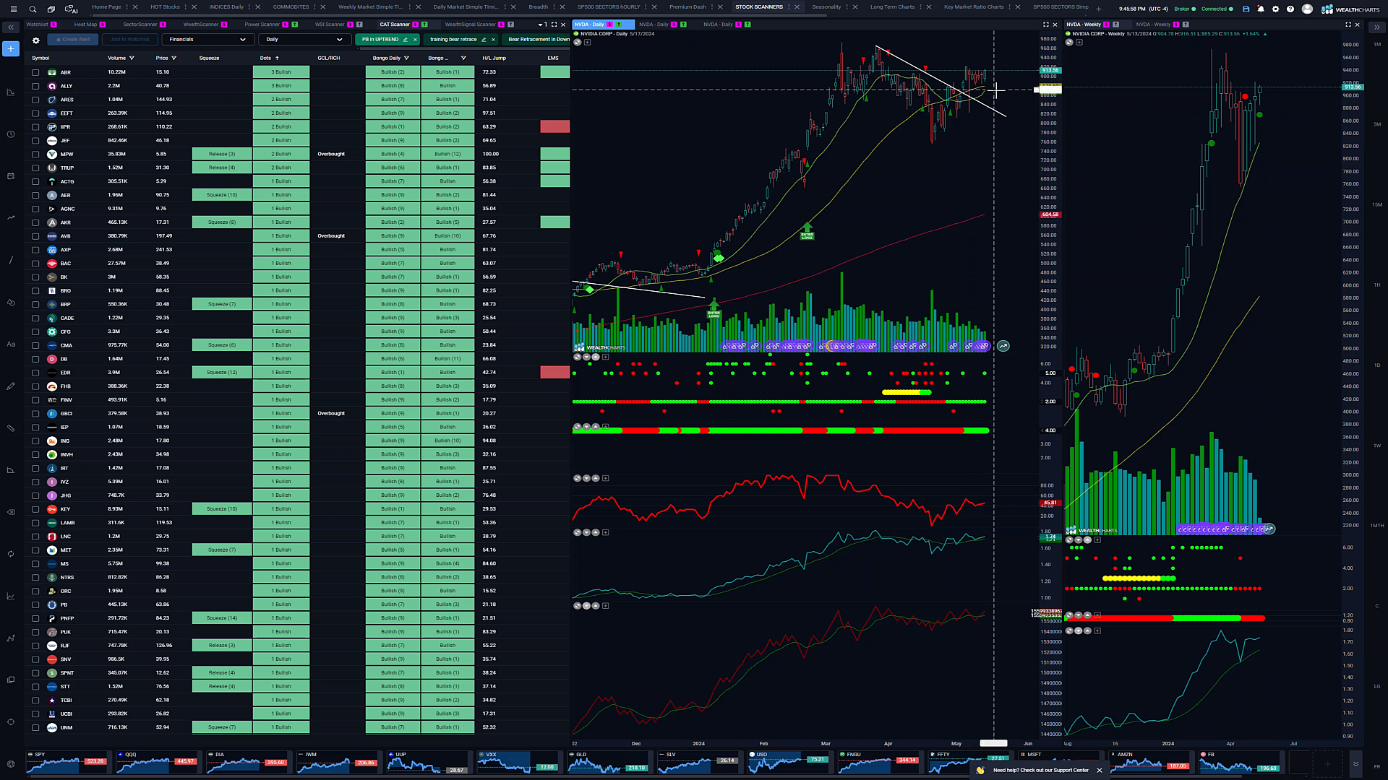Open the WealthScanner panel tab
Viewport: 1388px width, 780px height.
(x=201, y=25)
